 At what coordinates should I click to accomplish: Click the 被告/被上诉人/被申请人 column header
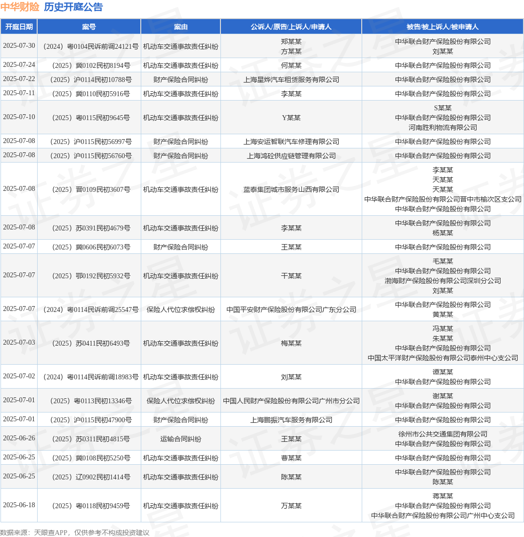[x=443, y=27]
